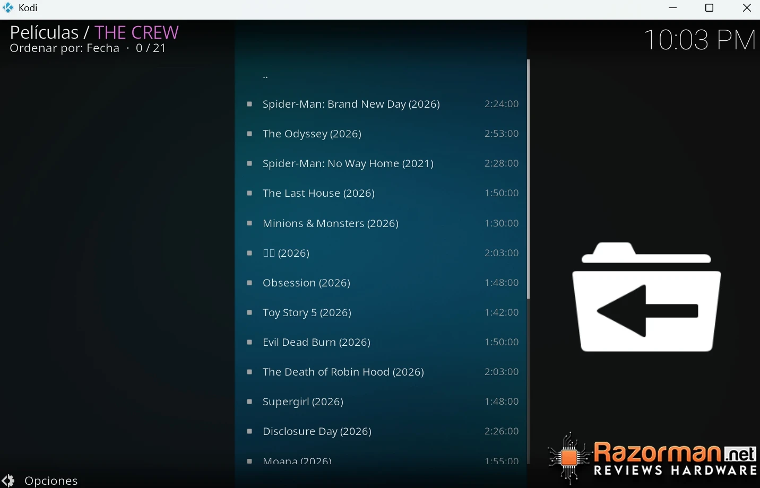The image size is (760, 488).
Task: Open the Opciones menu
Action: (x=40, y=481)
